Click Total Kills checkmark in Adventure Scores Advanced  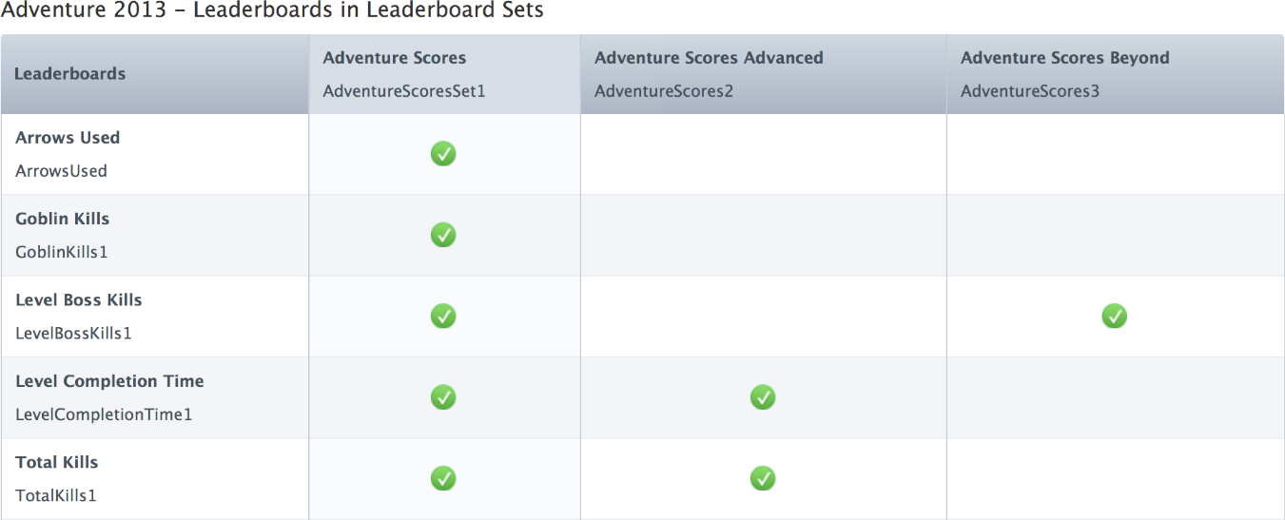763,478
